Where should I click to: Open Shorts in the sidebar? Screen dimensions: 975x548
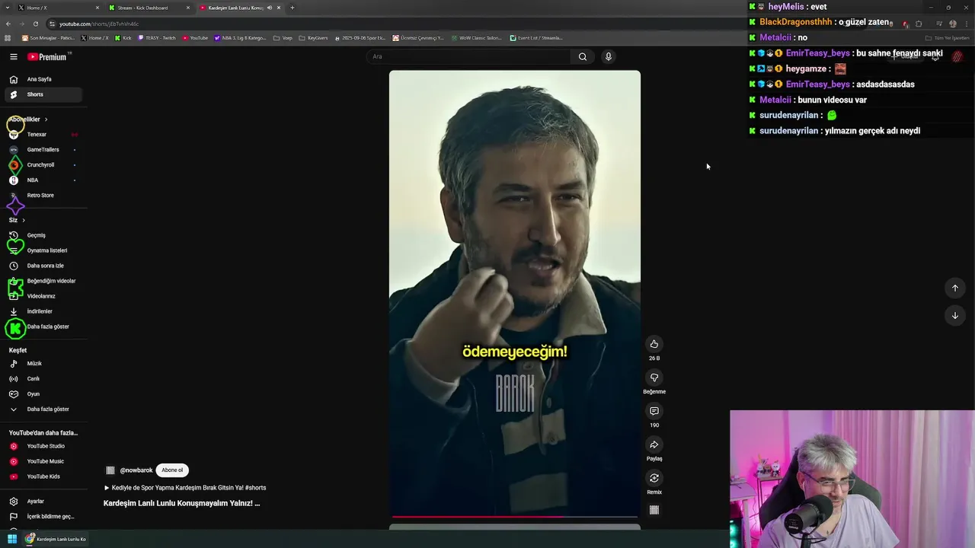tap(43, 94)
